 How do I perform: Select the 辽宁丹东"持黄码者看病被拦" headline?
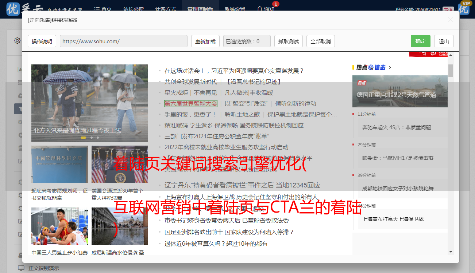point(242,185)
